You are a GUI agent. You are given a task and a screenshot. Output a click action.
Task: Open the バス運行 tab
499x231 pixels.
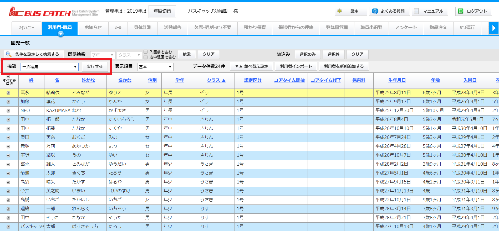coord(467,28)
